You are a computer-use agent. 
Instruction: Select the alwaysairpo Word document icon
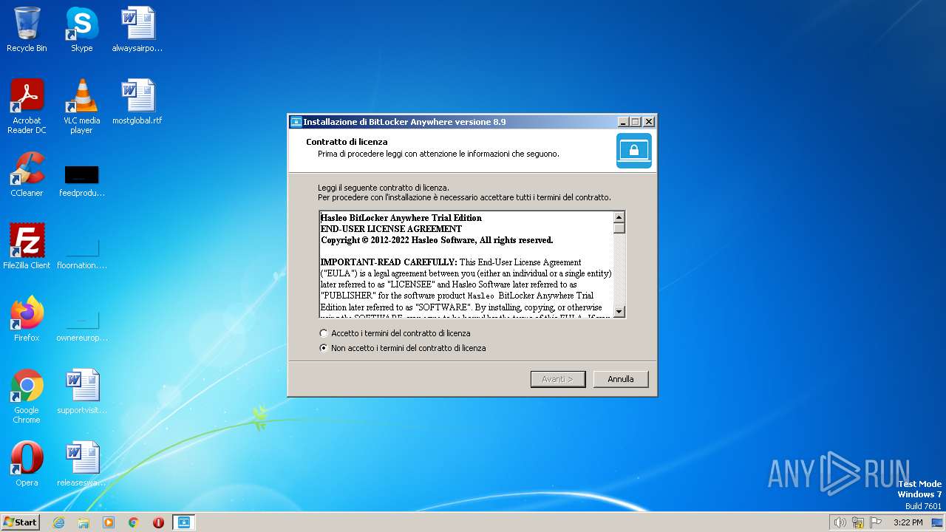(x=137, y=30)
